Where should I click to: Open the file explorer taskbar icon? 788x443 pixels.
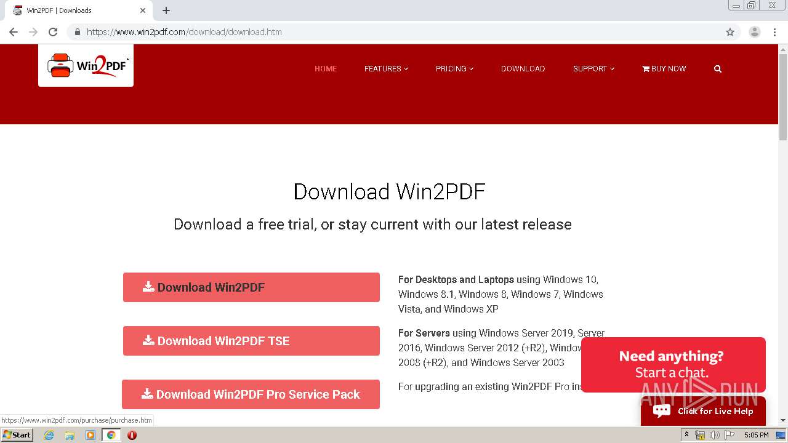(x=70, y=435)
